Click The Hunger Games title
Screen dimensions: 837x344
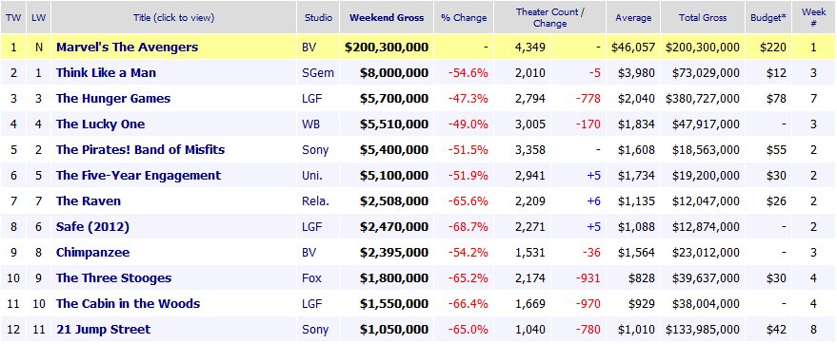click(113, 99)
